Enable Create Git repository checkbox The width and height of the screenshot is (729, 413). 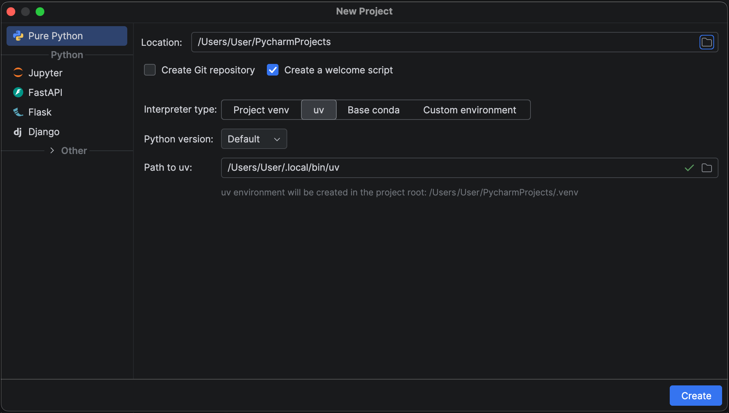click(x=150, y=70)
